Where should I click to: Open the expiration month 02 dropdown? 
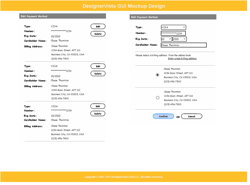(x=166, y=39)
